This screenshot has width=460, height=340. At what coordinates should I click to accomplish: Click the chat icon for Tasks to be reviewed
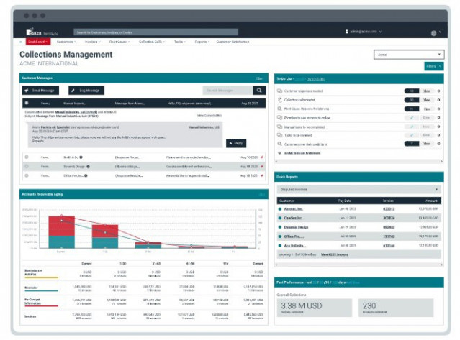(x=279, y=135)
